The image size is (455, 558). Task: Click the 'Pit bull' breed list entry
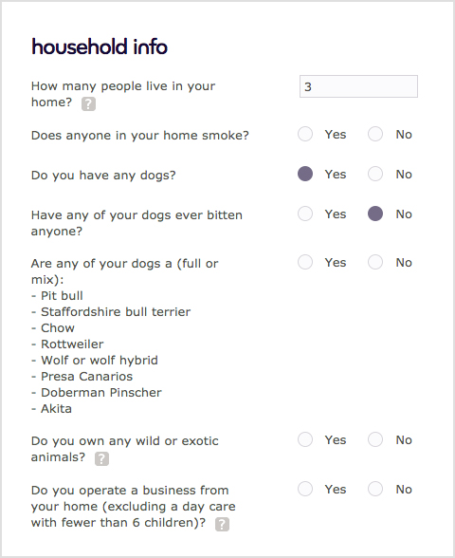click(x=62, y=296)
